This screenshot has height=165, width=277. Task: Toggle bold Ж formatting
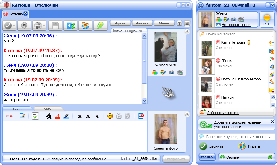(80, 116)
